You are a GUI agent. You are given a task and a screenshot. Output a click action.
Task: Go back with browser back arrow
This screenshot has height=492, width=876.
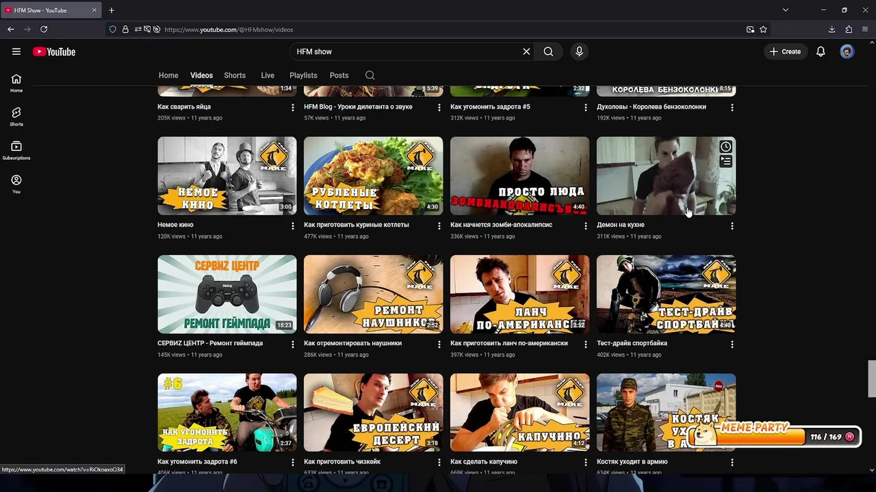11,29
